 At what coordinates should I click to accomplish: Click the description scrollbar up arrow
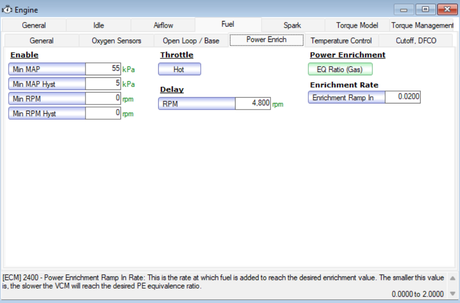coord(453,278)
